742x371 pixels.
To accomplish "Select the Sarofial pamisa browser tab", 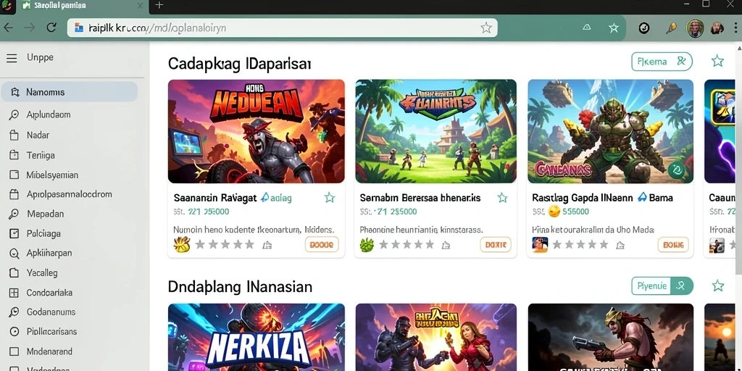I will point(83,6).
